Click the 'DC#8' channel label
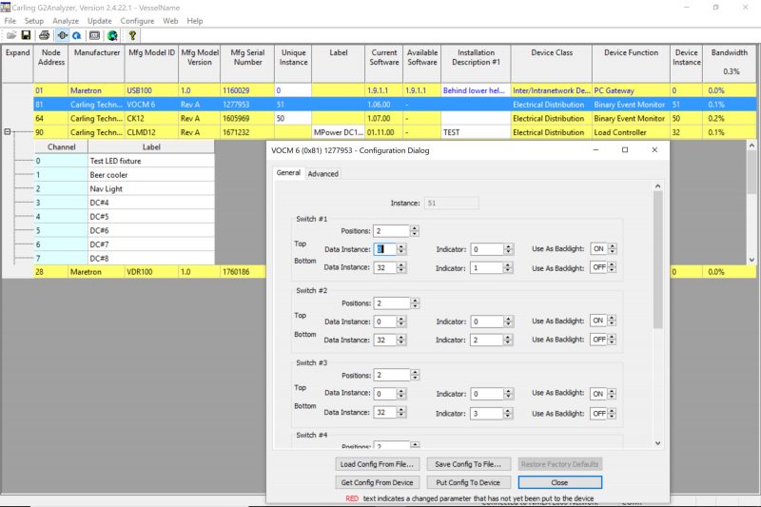761x507 pixels. [x=99, y=259]
